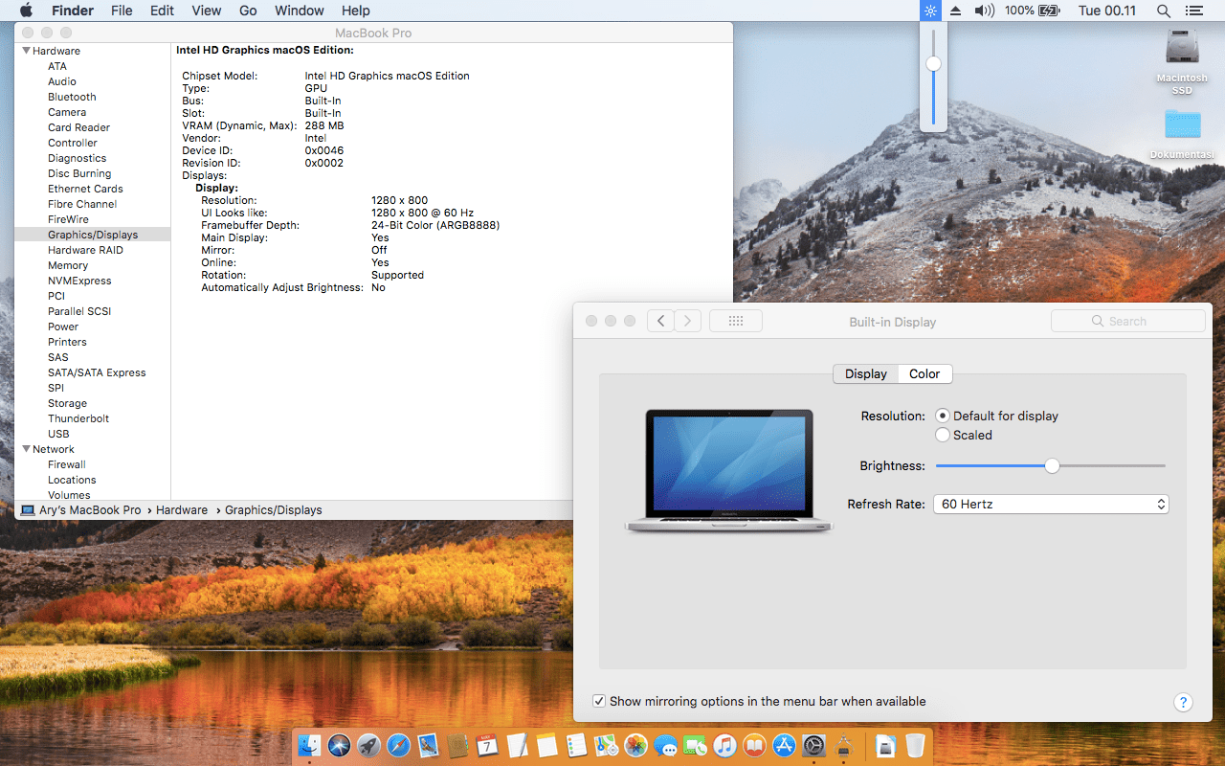
Task: Select Ethernet Cards in the sidebar
Action: click(85, 189)
